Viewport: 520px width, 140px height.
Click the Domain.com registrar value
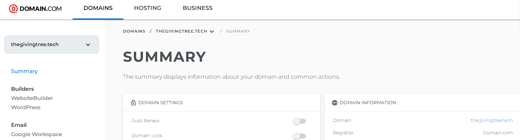[x=498, y=133]
